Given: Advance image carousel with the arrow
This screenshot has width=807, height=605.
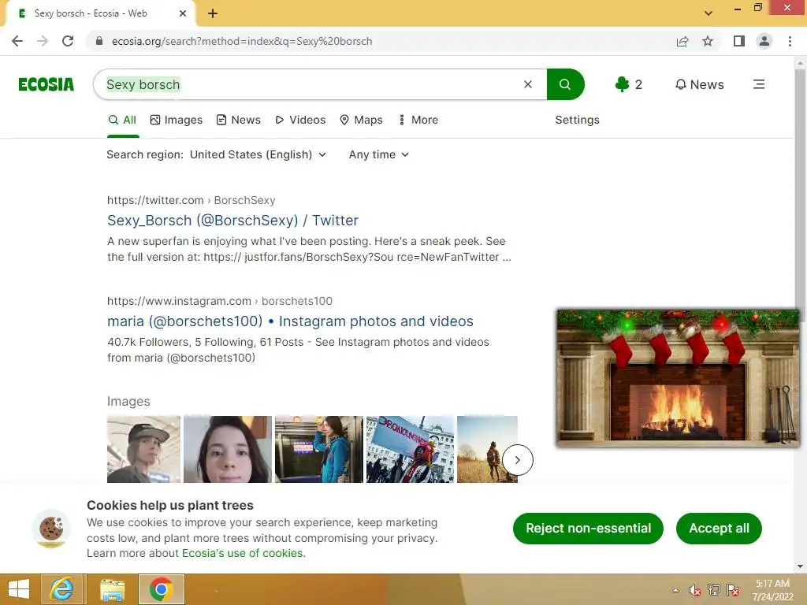Looking at the screenshot, I should (x=517, y=460).
